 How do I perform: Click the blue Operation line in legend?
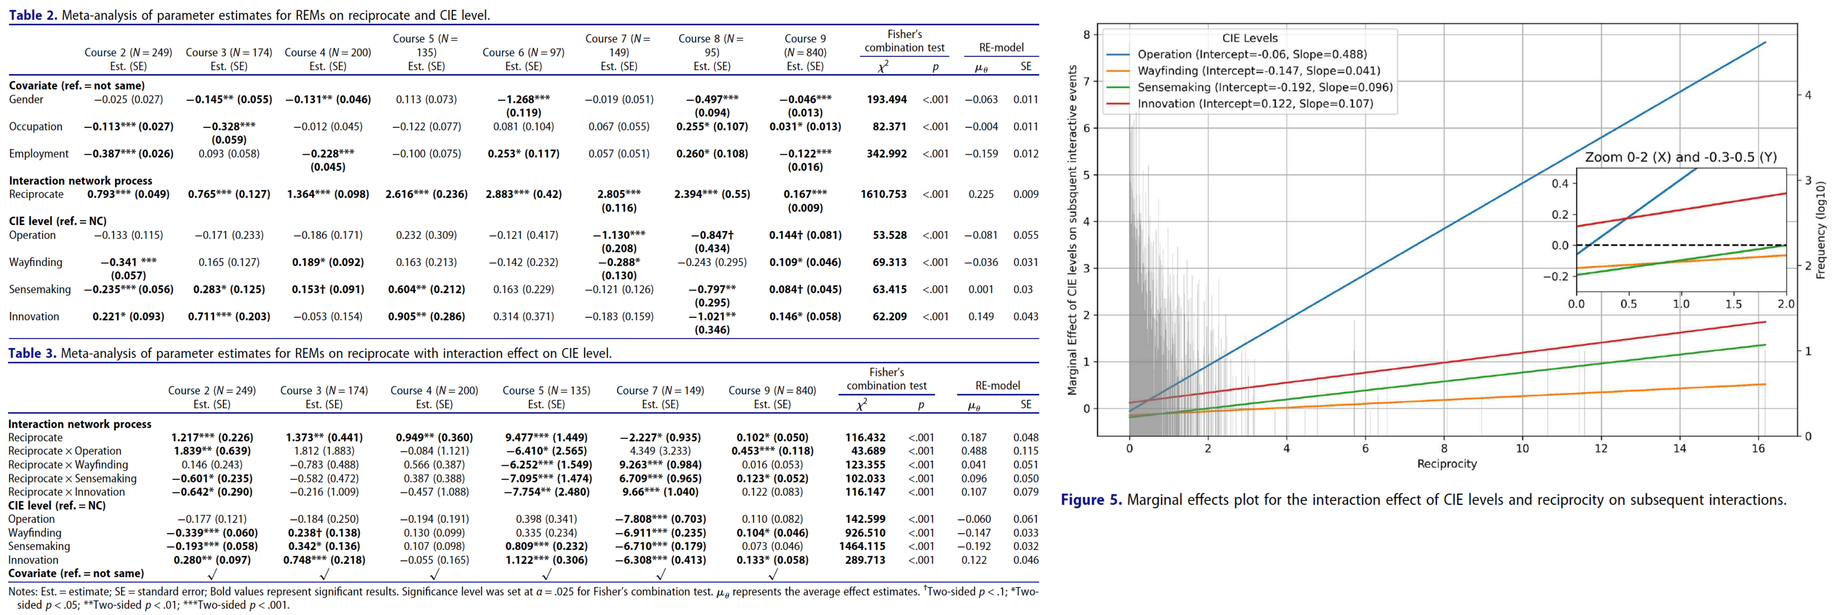click(x=1118, y=54)
